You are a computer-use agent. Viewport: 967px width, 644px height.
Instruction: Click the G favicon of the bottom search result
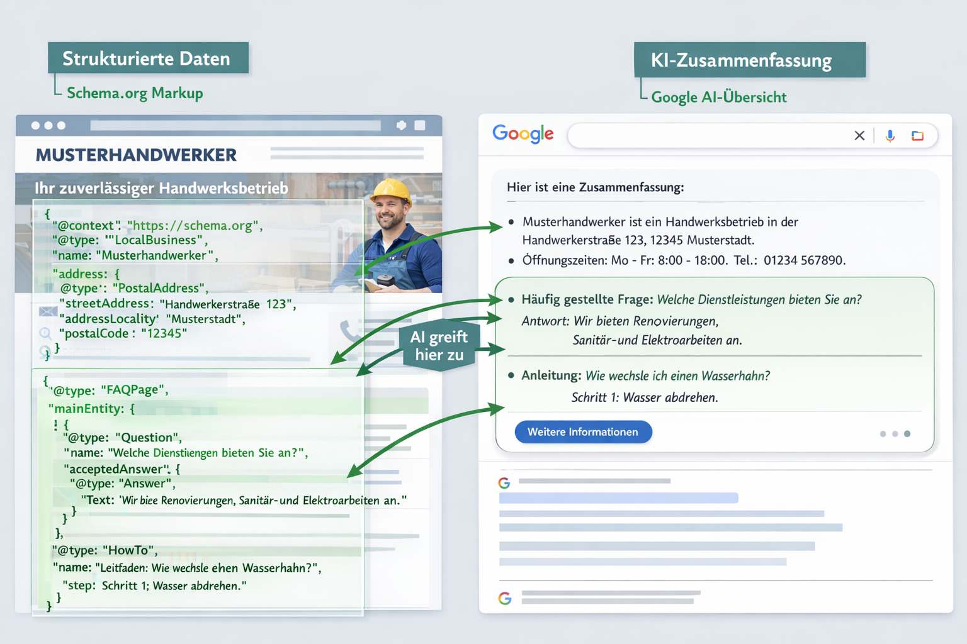pos(504,597)
